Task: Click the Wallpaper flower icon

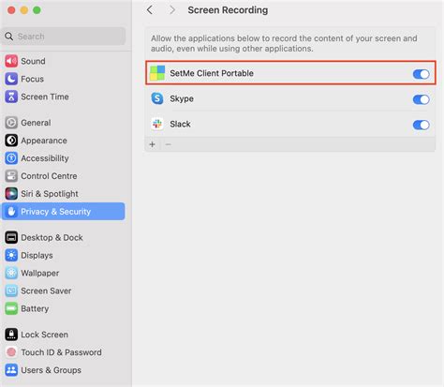Action: click(x=11, y=273)
